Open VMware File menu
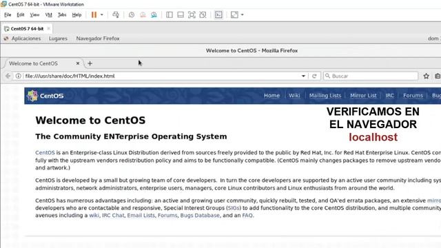Image resolution: width=441 pixels, height=248 pixels. click(8, 14)
